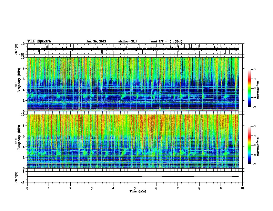Viewport: 273px width, 211px height.
Task: Click time axis tick label "7"
Action: point(178,188)
